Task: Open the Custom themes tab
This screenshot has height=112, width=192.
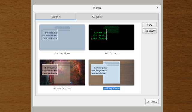Action: (97, 17)
